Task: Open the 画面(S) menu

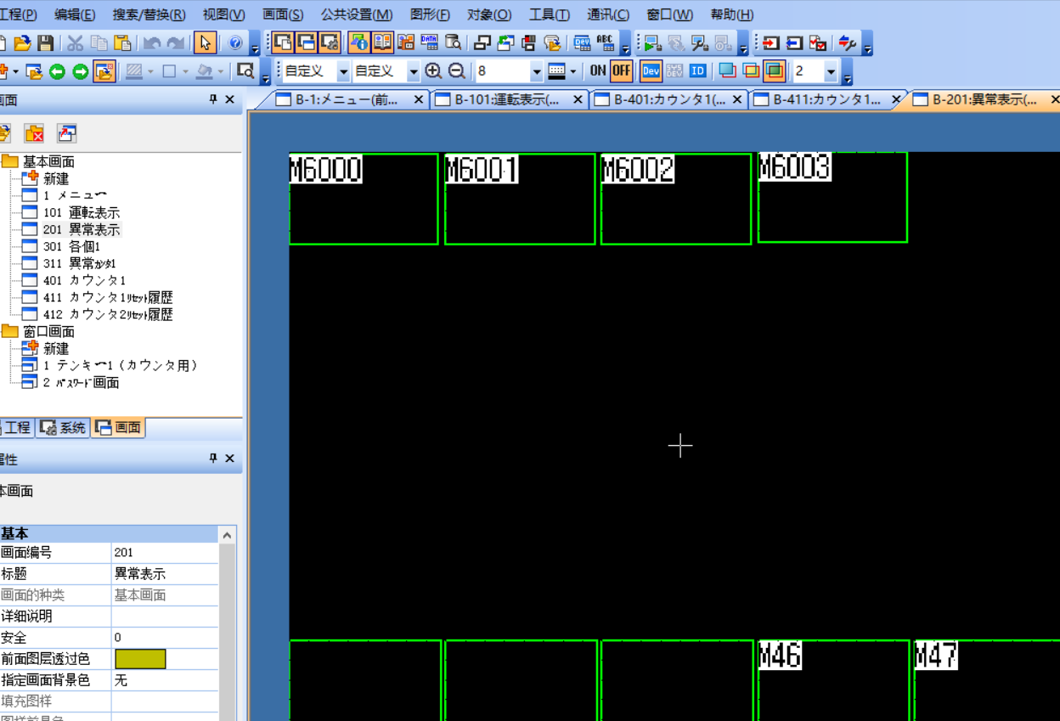Action: 283,14
